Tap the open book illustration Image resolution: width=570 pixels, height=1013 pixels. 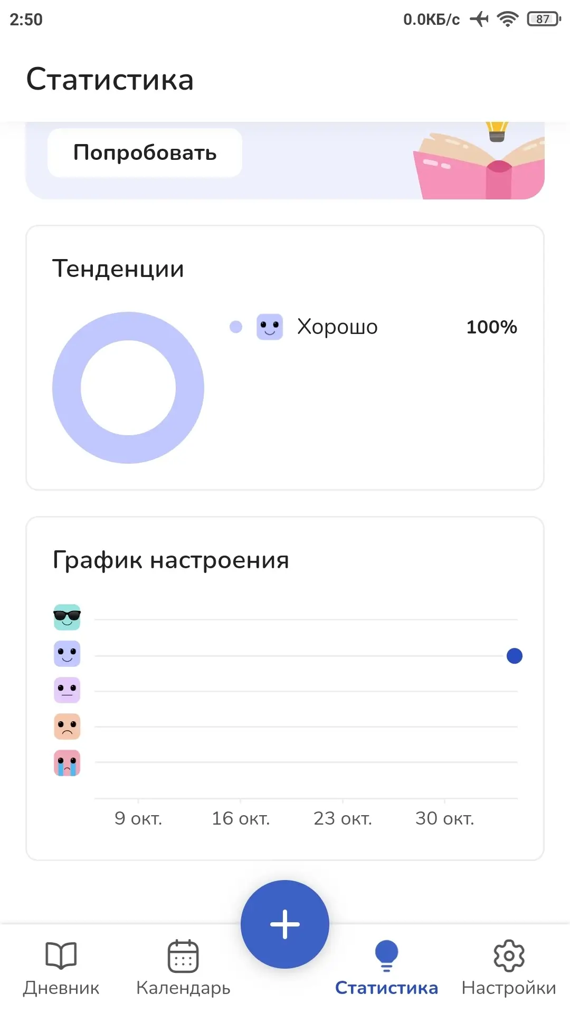coord(478,166)
